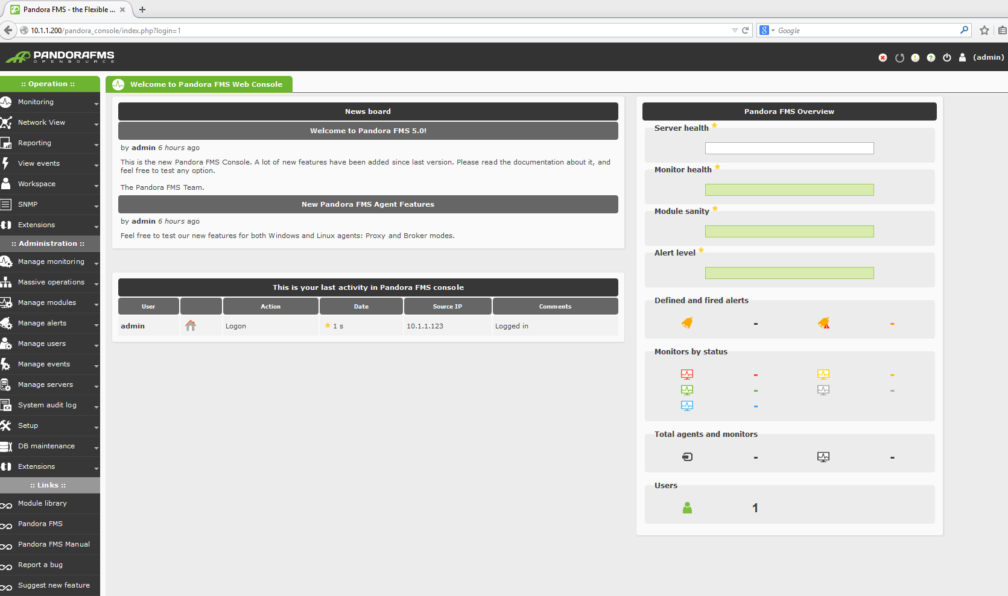Click the green normal monitors icon
This screenshot has width=1008, height=596.
pyautogui.click(x=687, y=390)
